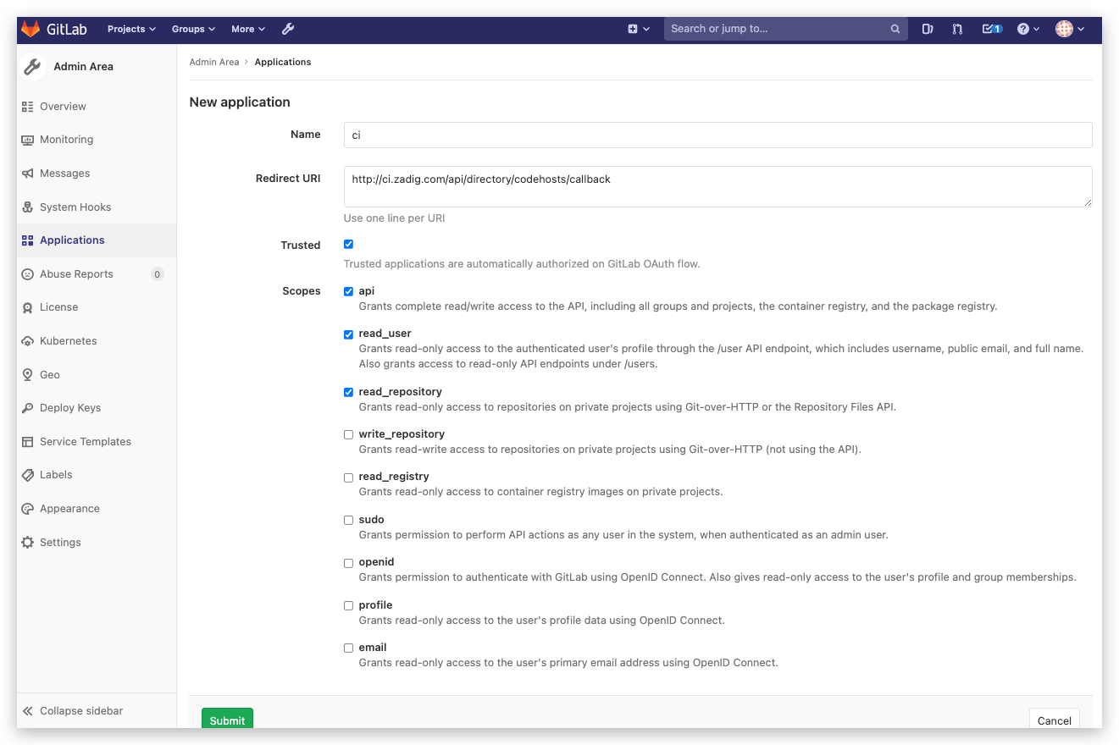The image size is (1119, 745).
Task: Open the Monitoring section icon in sidebar
Action: pyautogui.click(x=28, y=139)
